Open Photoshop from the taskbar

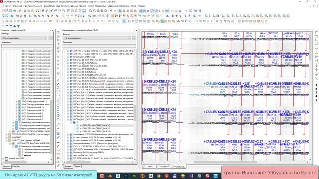pyautogui.click(x=126, y=176)
